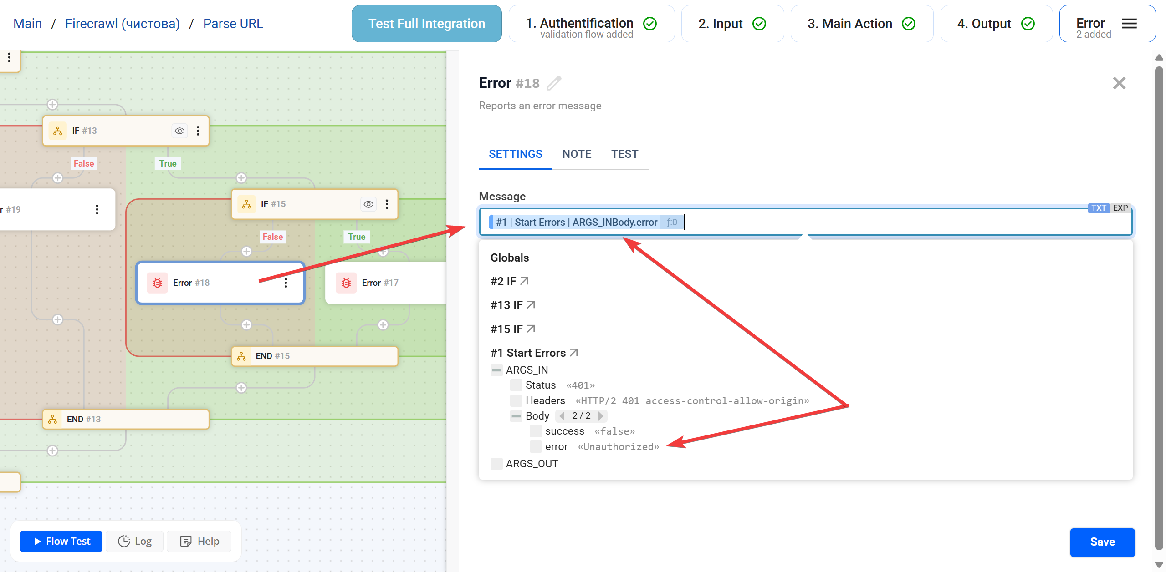Switch to the TEST tab

624,154
